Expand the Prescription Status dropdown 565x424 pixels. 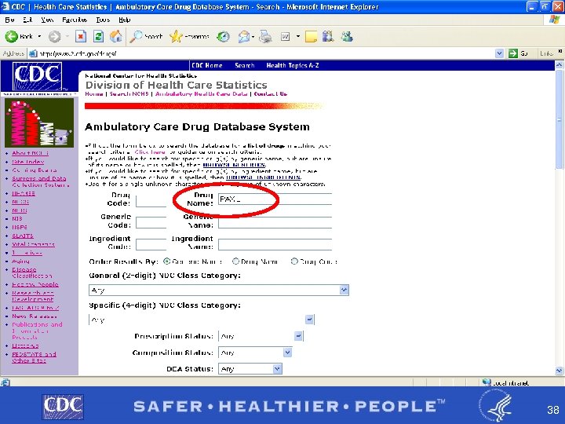298,336
